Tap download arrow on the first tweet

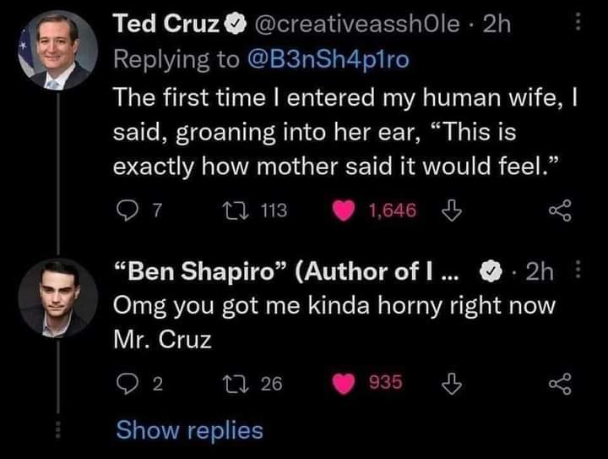(x=452, y=210)
